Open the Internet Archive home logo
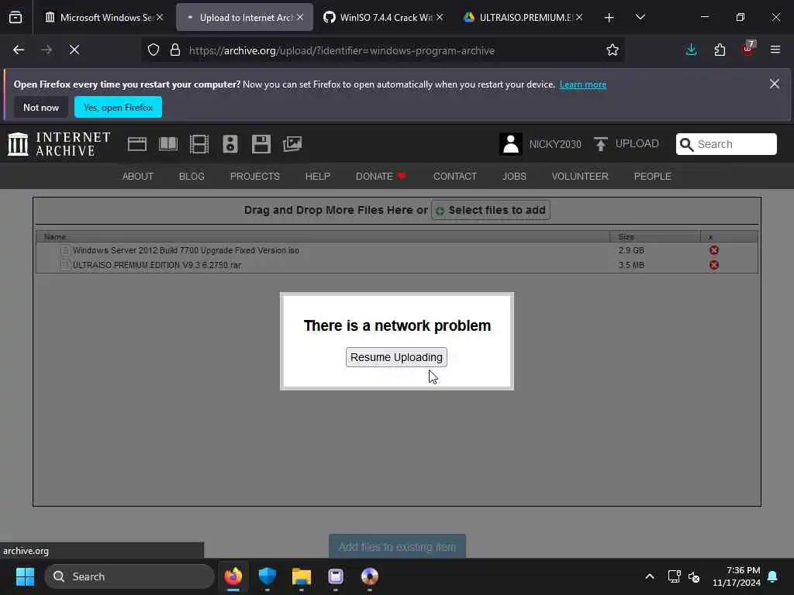Screen dimensions: 794x595 (x=59, y=144)
